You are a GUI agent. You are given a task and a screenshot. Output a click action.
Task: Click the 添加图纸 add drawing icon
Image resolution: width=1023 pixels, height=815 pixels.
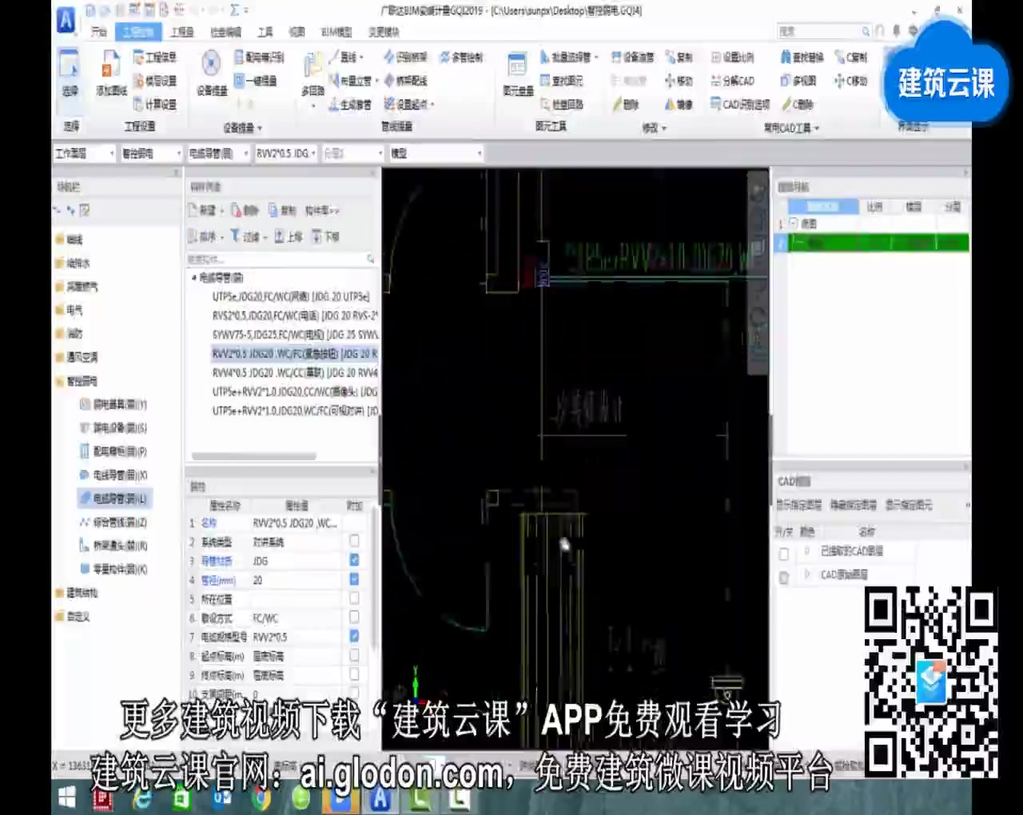coord(111,74)
